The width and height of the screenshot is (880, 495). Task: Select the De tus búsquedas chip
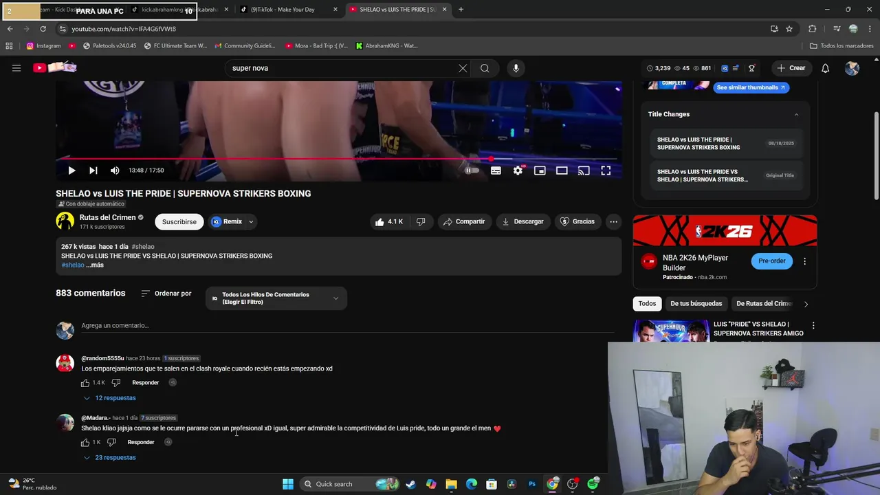pos(696,303)
